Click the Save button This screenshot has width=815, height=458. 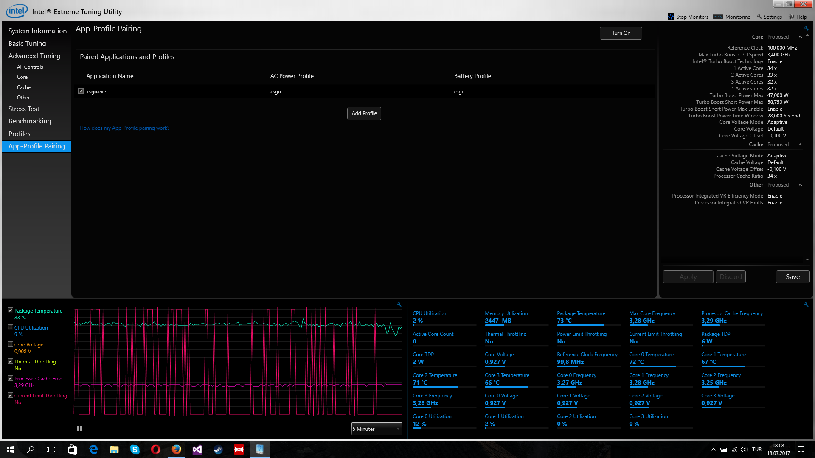(793, 277)
